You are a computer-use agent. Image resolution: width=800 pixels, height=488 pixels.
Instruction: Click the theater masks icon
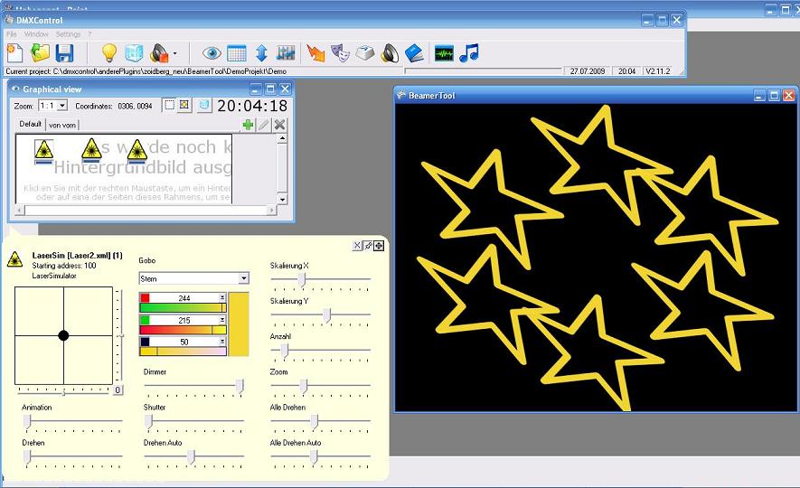tap(340, 52)
